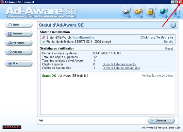Viewport: 183px width, 132px height.
Task: Click green checkmark next to Fichier de définitions
Action: click(x=44, y=41)
